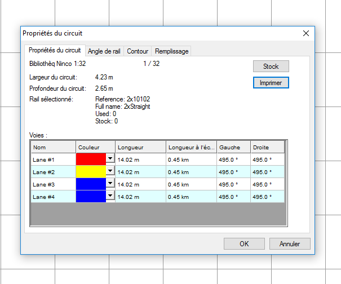
Task: Confirm with the OK button
Action: click(x=244, y=244)
